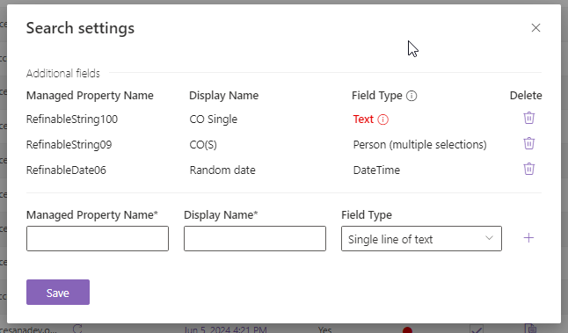Image resolution: width=568 pixels, height=333 pixels.
Task: Click the Delete column header
Action: click(526, 95)
